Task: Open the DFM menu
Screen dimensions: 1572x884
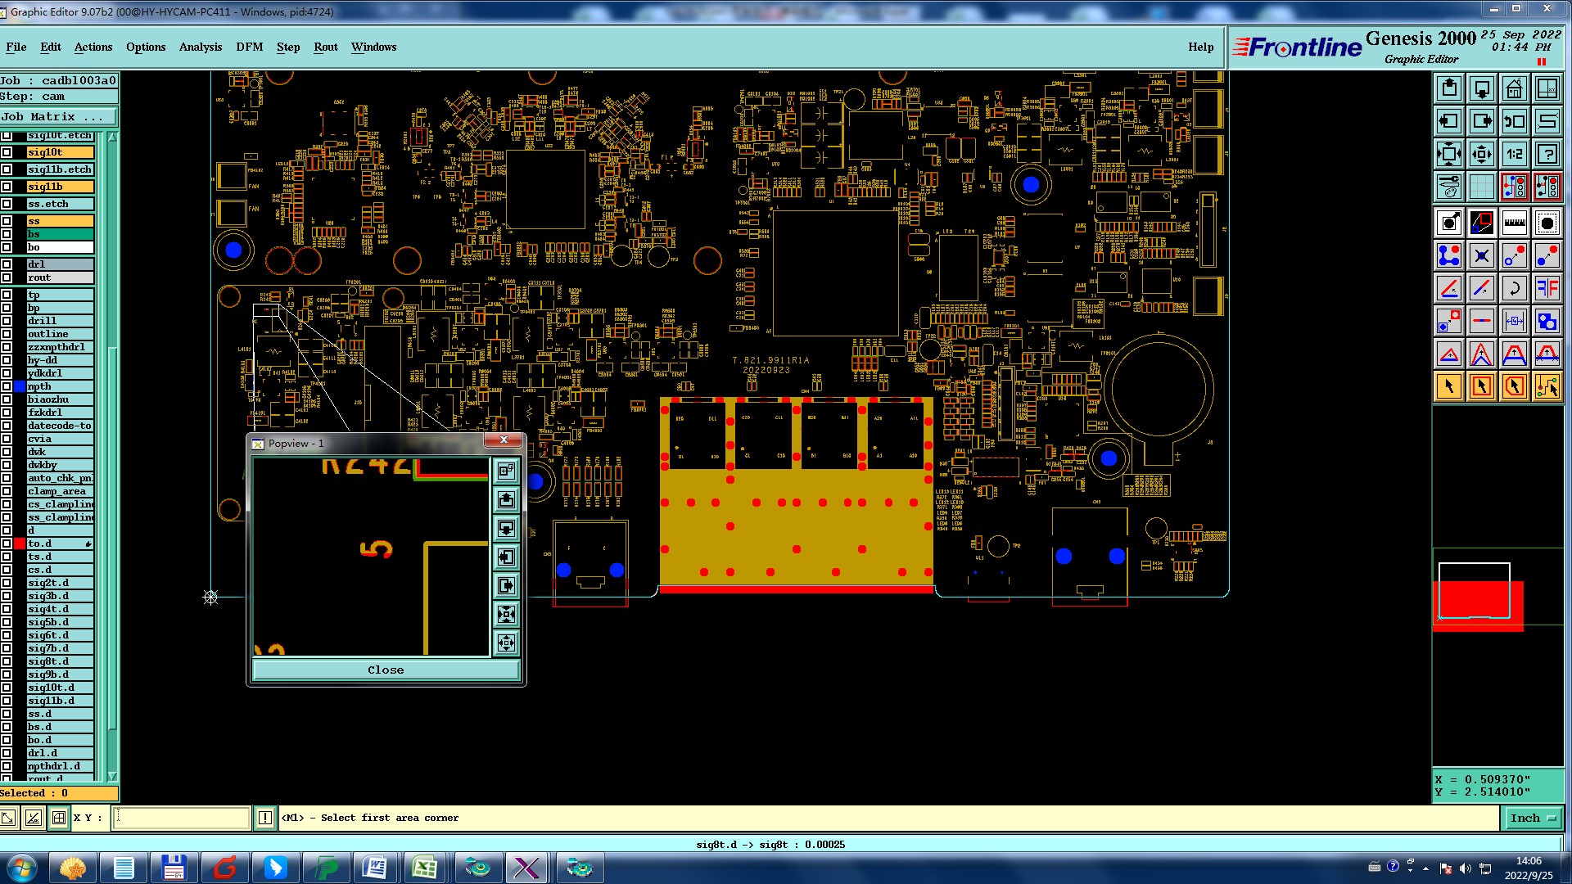Action: pos(249,47)
